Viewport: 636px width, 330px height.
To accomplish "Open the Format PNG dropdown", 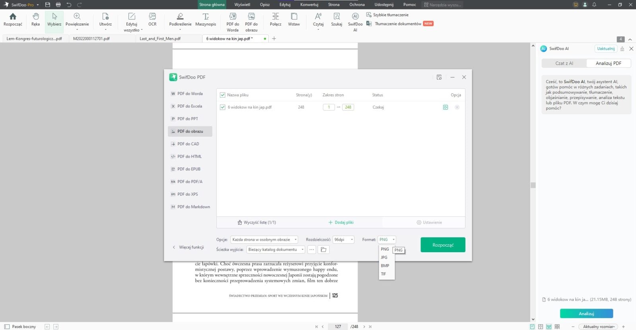I will (x=387, y=239).
